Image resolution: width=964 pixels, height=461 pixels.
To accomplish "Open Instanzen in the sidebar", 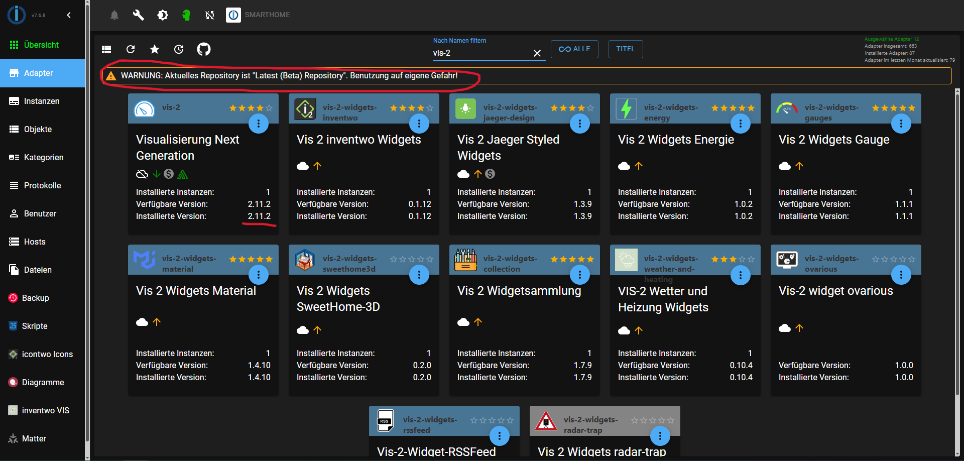I will (42, 101).
